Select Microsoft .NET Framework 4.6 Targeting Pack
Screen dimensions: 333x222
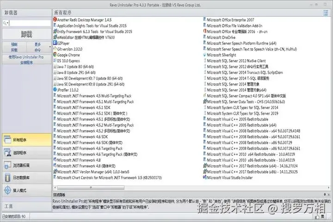(90, 148)
